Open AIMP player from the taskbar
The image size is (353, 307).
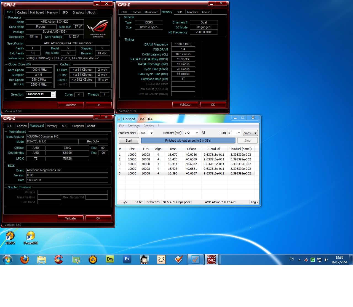pos(93,260)
